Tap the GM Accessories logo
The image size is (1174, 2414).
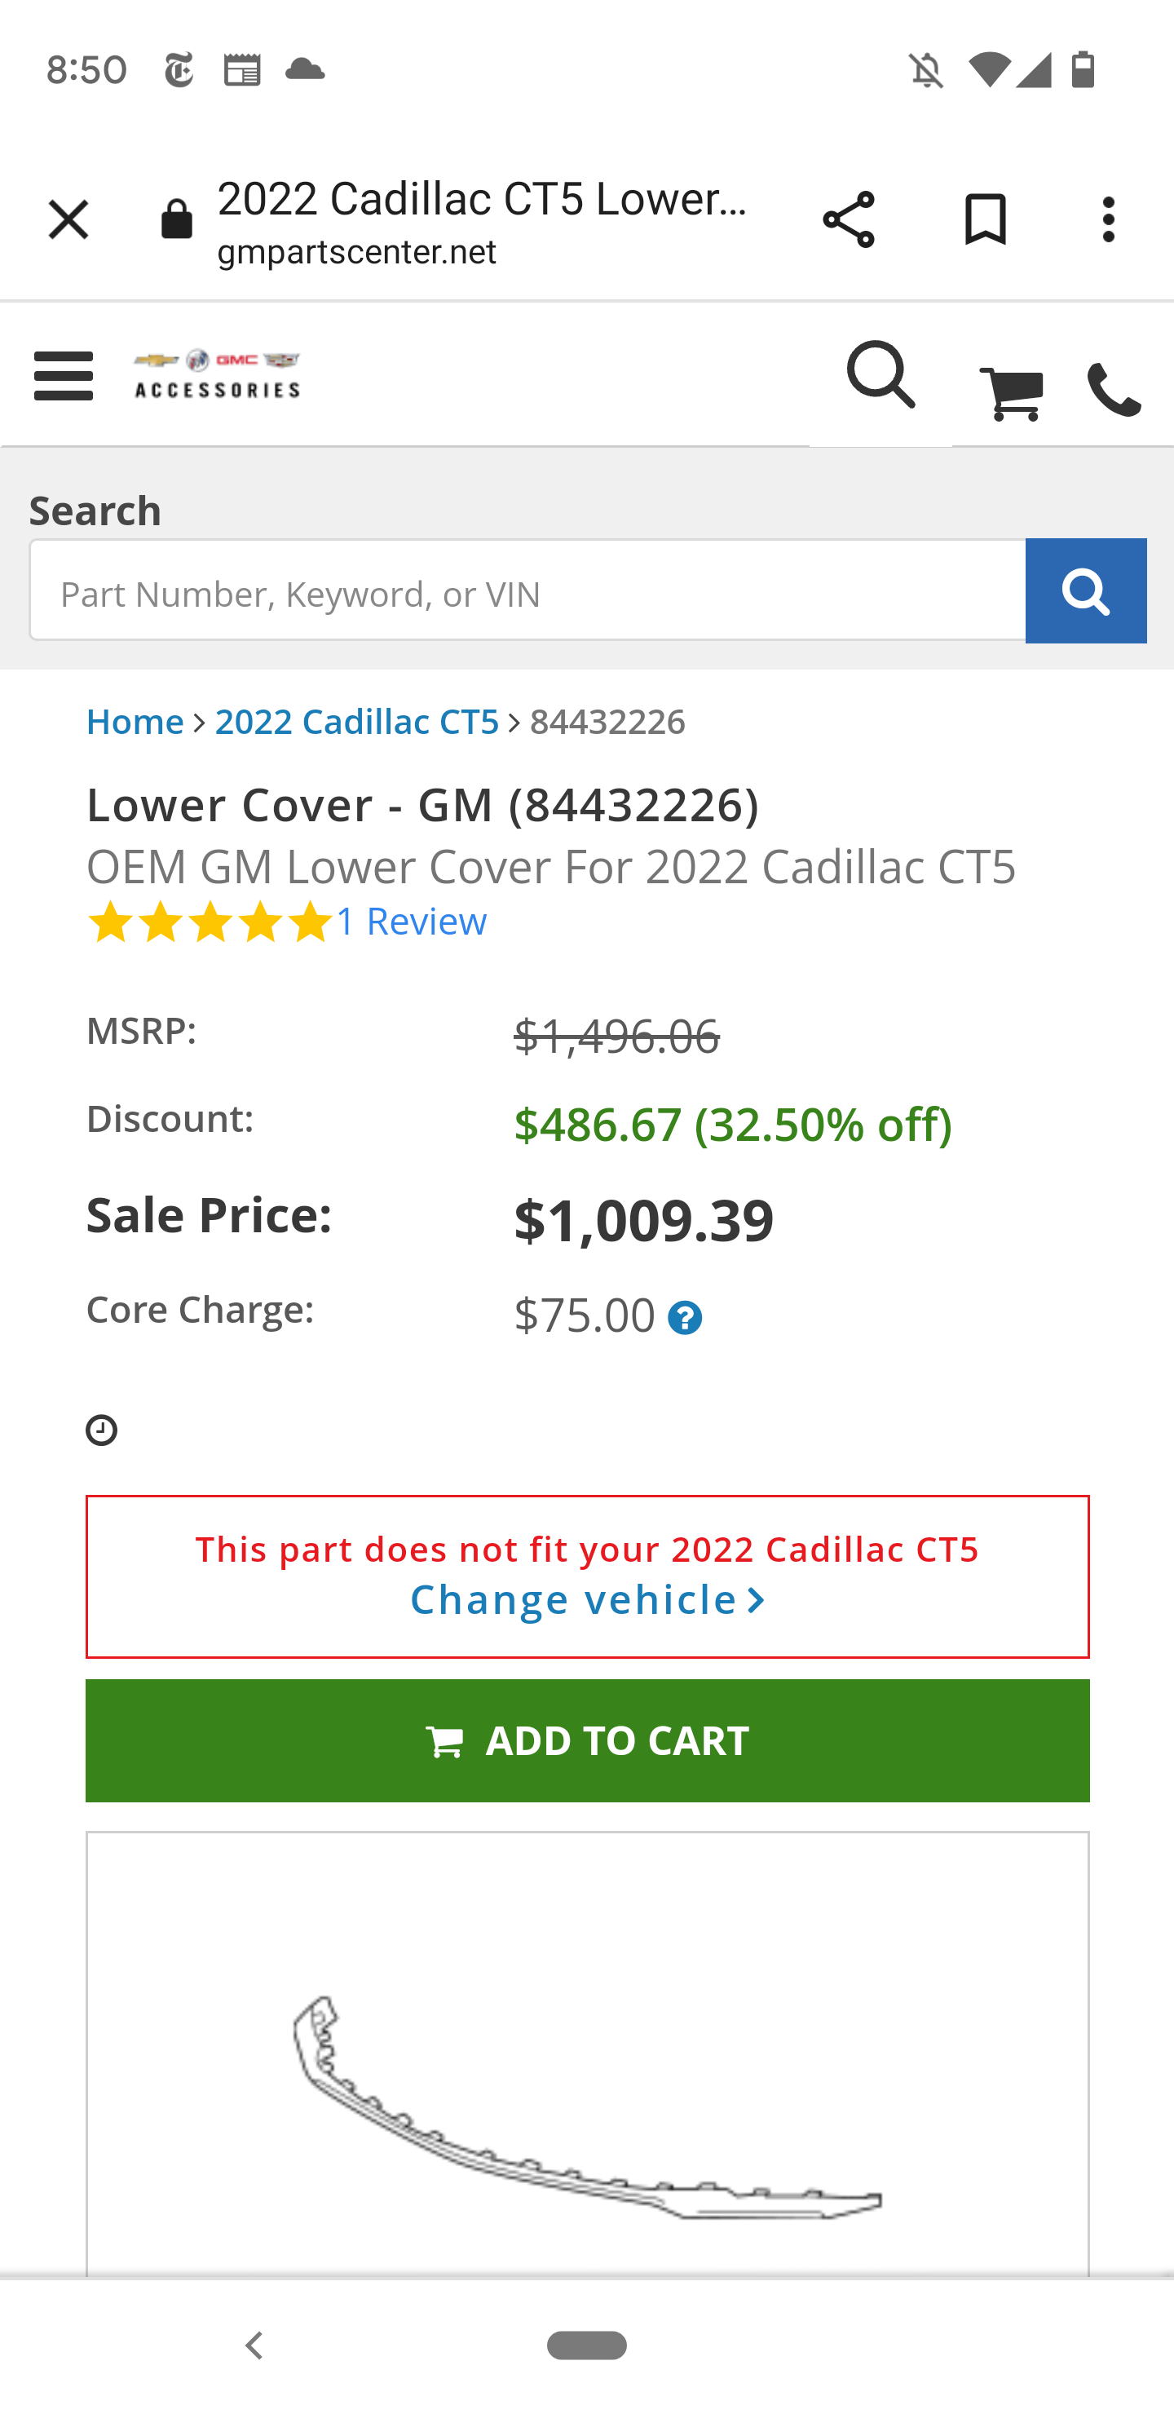point(218,375)
